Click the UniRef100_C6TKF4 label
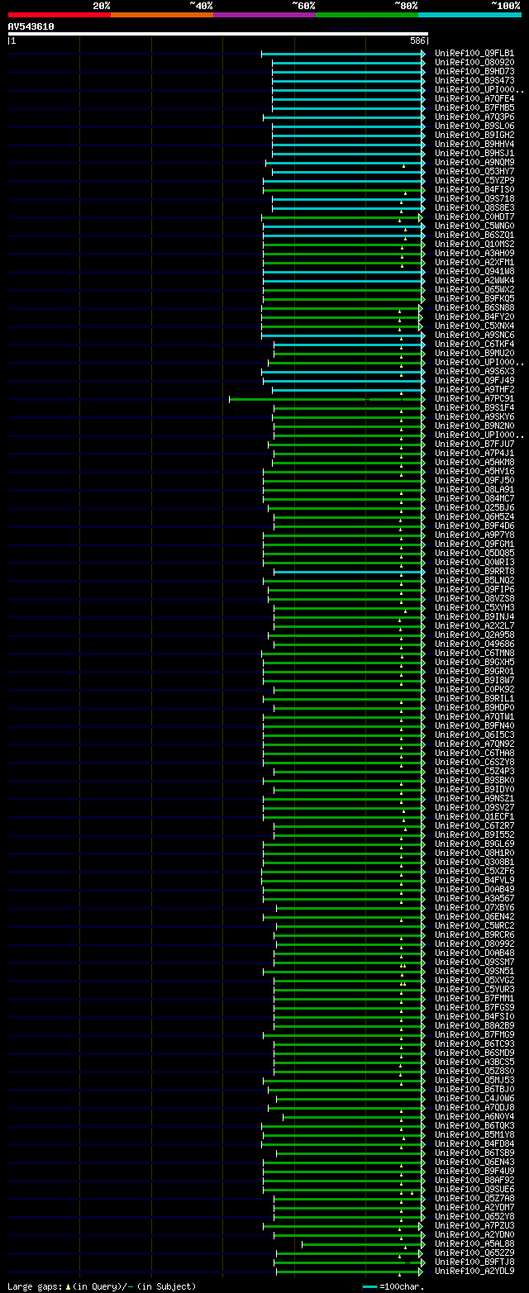The image size is (529, 1293). click(474, 344)
